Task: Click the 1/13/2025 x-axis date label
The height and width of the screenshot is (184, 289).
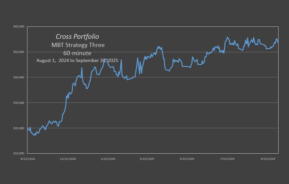Action: pos(108,159)
